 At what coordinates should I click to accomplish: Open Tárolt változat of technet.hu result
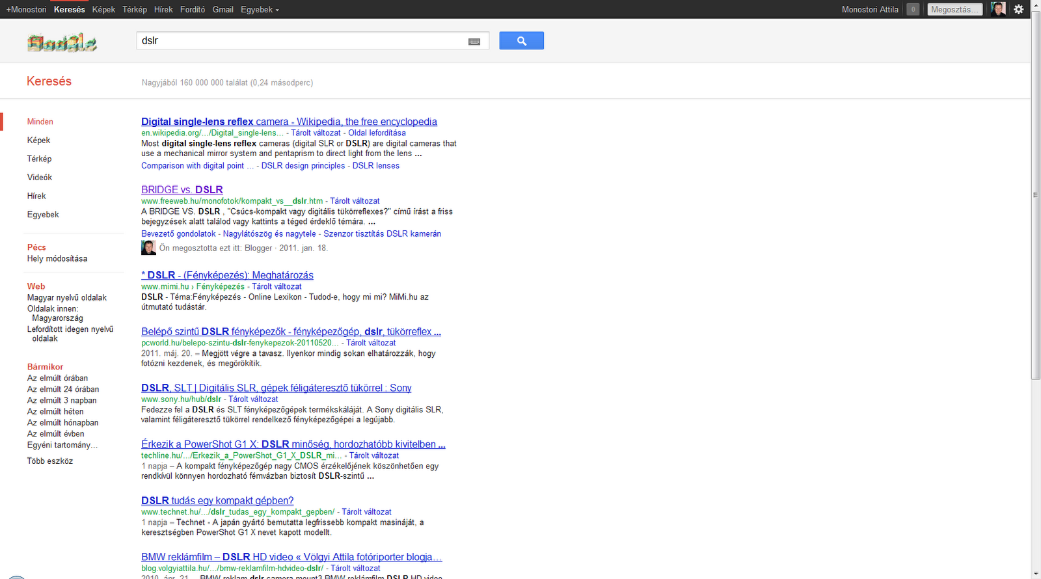[367, 512]
